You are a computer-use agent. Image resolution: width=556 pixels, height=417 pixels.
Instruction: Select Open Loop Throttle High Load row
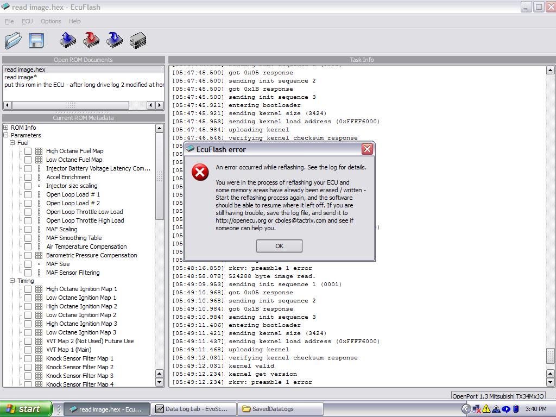pyautogui.click(x=85, y=220)
